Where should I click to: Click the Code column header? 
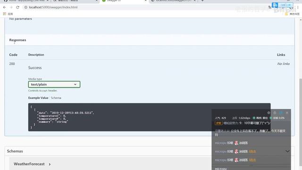tap(13, 55)
